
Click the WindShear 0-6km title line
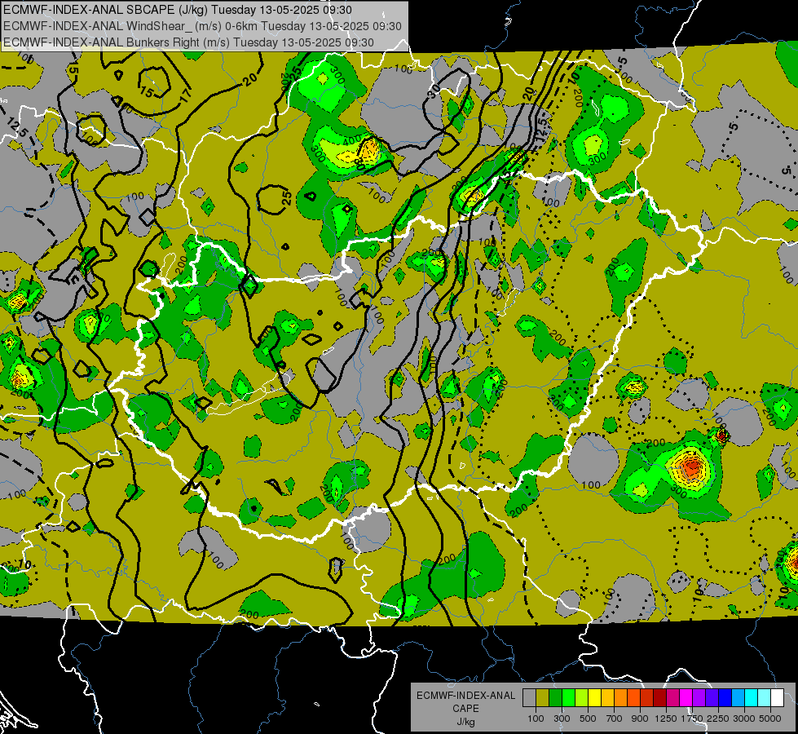[x=202, y=26]
